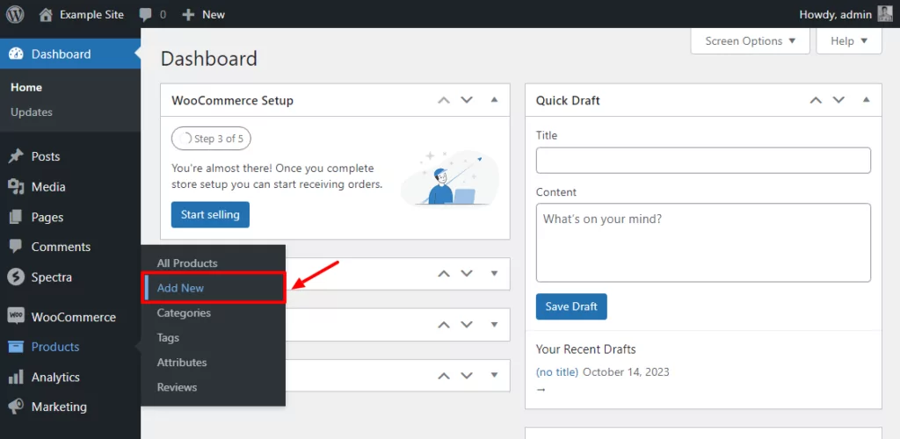Move Quick Draft widget up
The width and height of the screenshot is (900, 439).
click(x=816, y=100)
